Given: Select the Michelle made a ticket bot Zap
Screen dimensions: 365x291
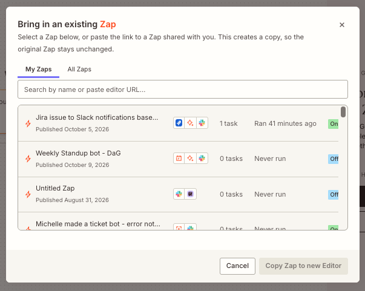Looking at the screenshot, I should (179, 221).
